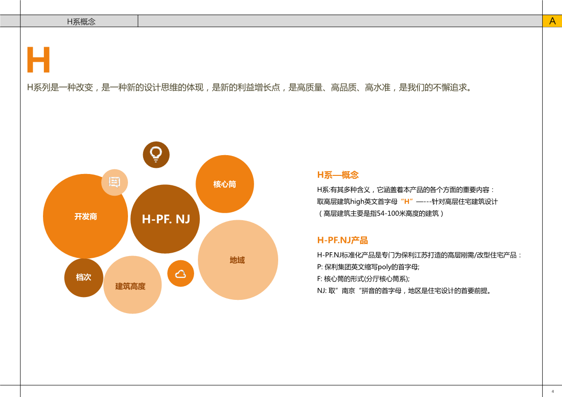The image size is (562, 397).
Task: Click the H系—概念 heading
Action: point(338,175)
